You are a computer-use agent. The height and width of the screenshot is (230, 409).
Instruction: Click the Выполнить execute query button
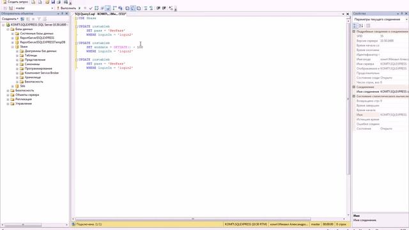click(66, 8)
